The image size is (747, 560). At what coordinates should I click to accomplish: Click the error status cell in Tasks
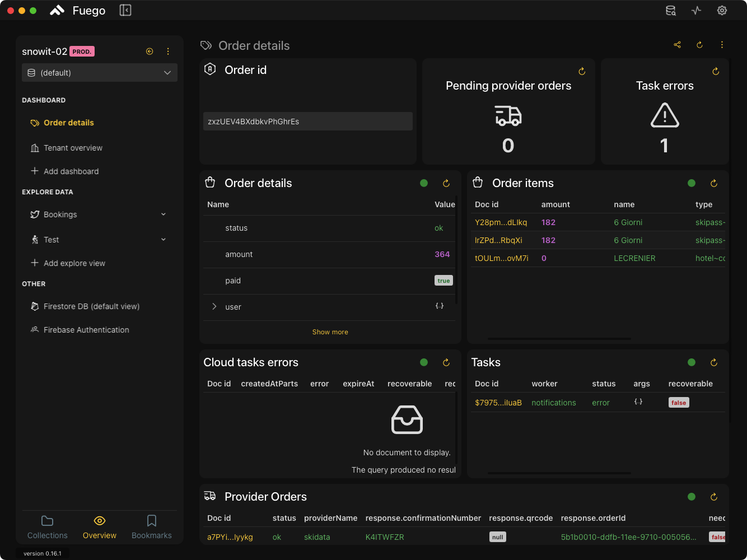pos(601,403)
